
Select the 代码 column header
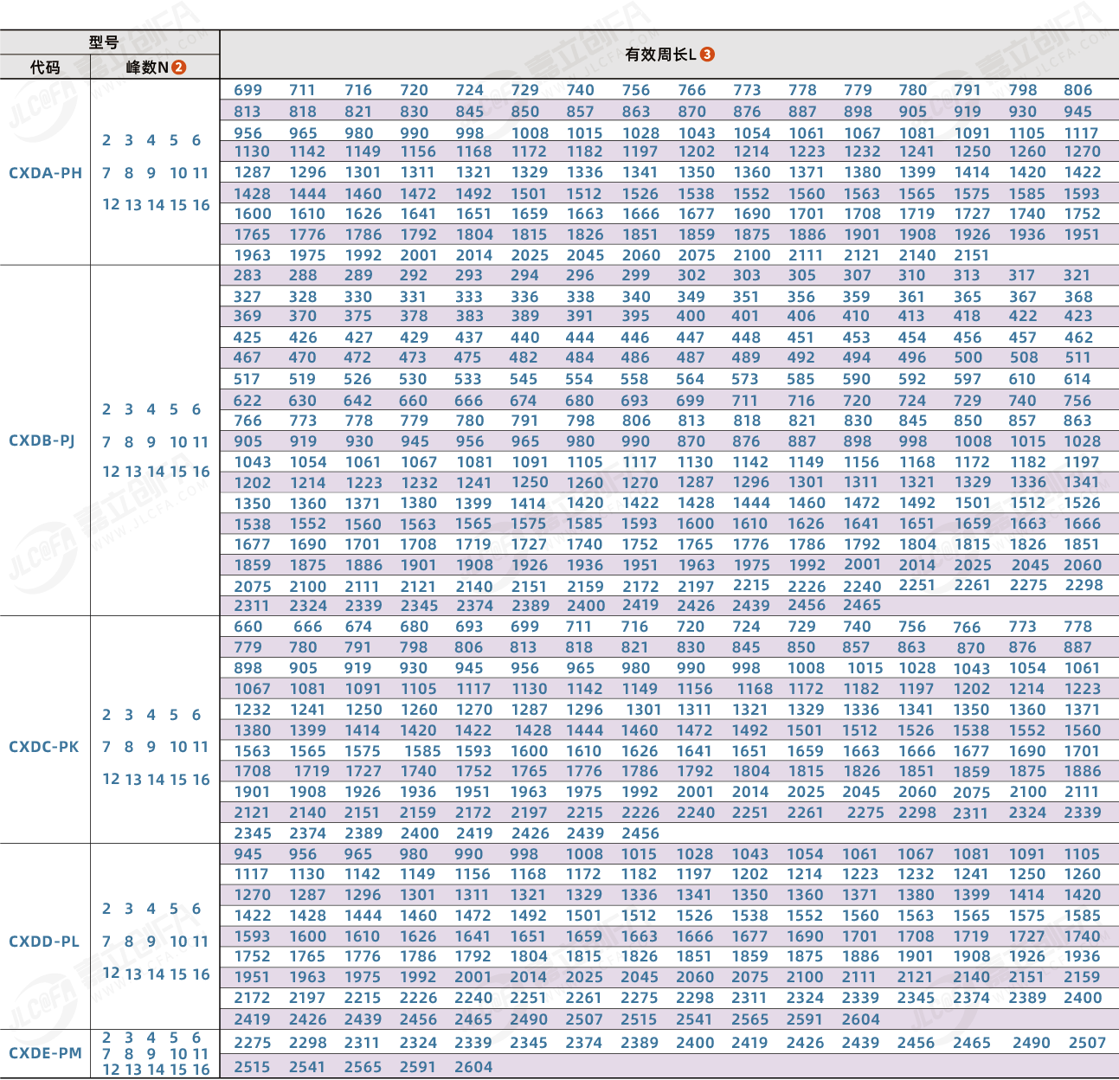click(x=45, y=67)
